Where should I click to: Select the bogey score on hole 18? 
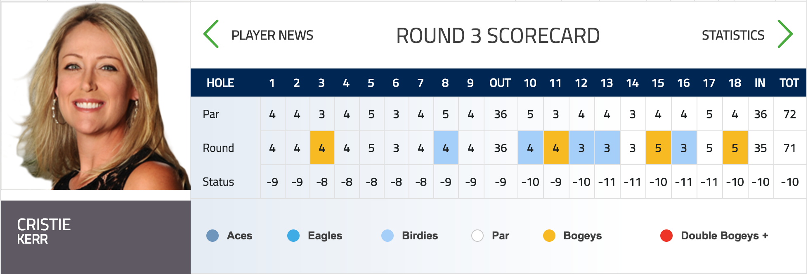(735, 148)
